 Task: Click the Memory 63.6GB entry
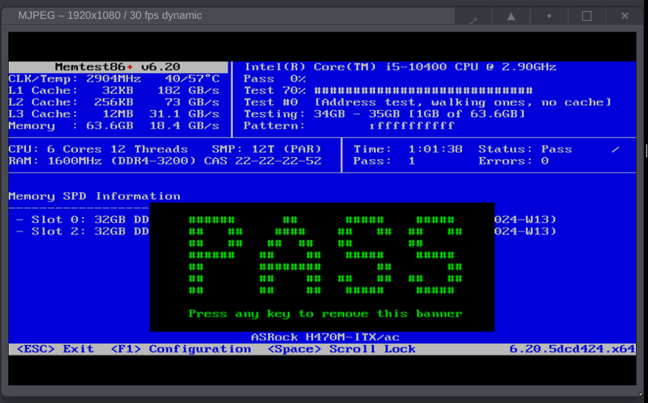71,126
